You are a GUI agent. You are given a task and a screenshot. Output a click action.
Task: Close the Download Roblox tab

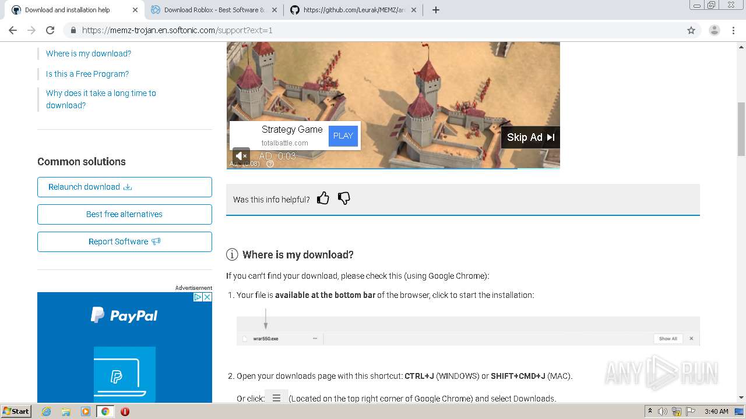coord(275,10)
